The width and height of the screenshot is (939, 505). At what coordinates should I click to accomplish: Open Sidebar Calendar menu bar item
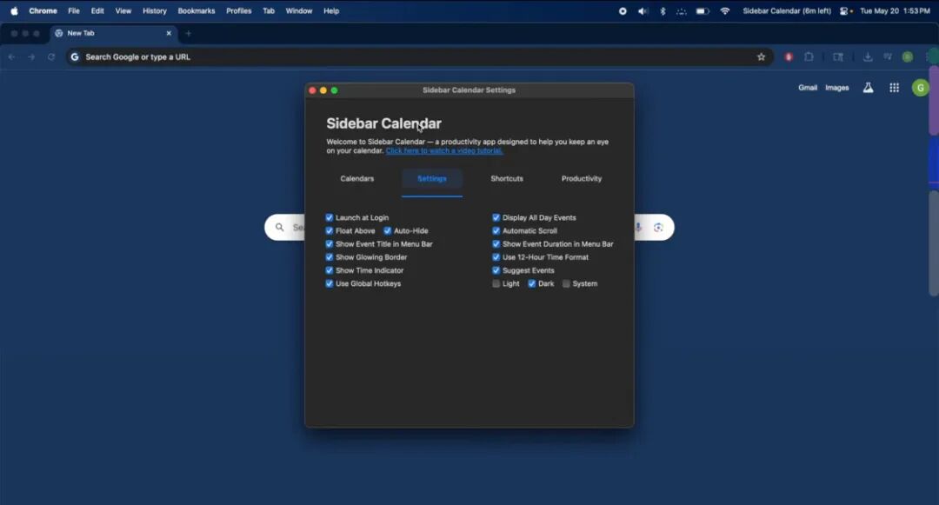pyautogui.click(x=786, y=10)
